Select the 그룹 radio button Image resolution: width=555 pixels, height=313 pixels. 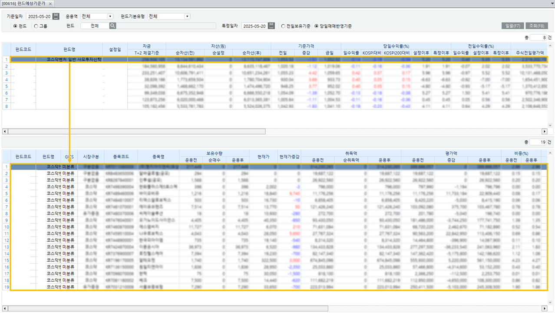[36, 26]
